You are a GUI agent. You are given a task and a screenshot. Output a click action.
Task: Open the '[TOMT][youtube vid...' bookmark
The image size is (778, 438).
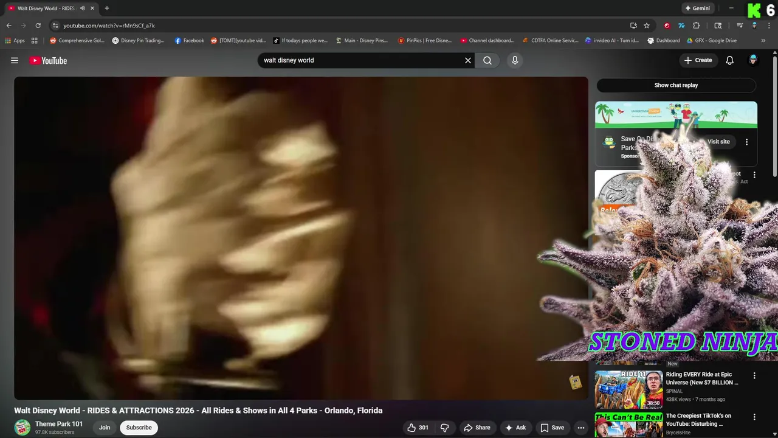tap(238, 41)
